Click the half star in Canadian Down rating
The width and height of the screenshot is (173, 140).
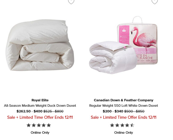tap(132, 125)
